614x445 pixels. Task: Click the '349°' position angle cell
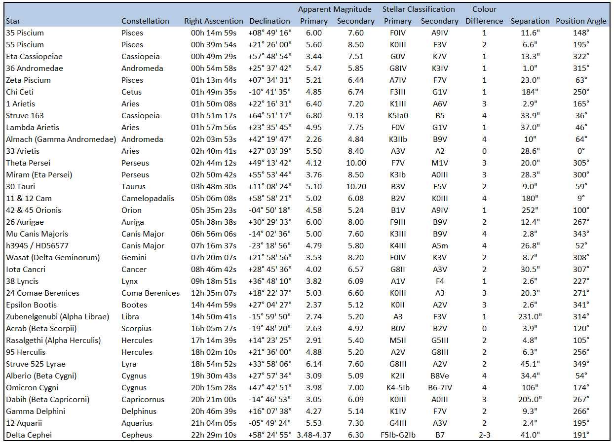581,364
